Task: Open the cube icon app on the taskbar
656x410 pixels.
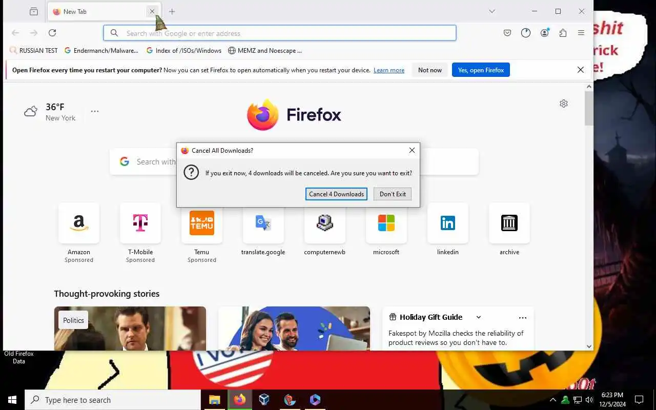Action: tap(264, 400)
